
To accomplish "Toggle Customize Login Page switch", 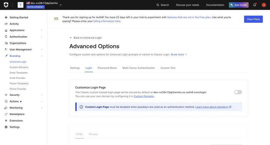I will (x=238, y=92).
